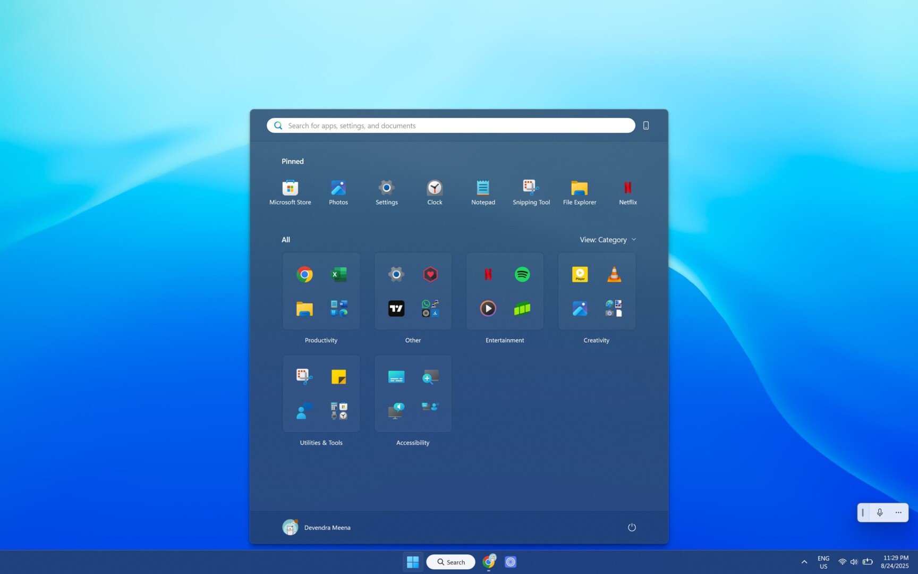Launch Photos from the Pinned row
The image size is (918, 574).
tap(338, 192)
